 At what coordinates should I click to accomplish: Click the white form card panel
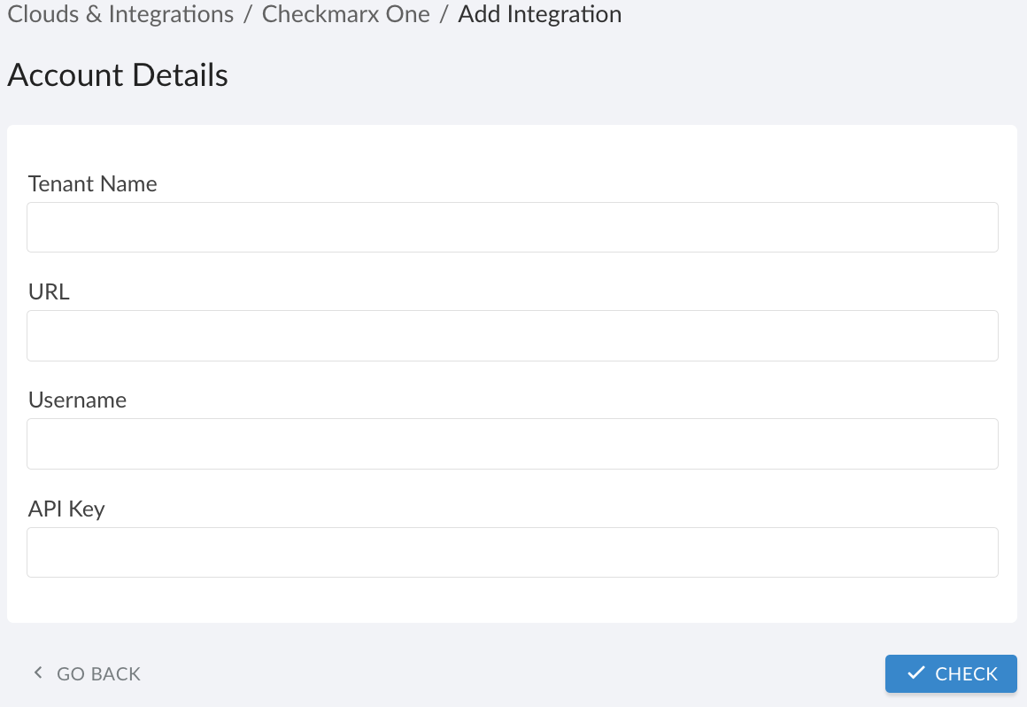point(512,602)
